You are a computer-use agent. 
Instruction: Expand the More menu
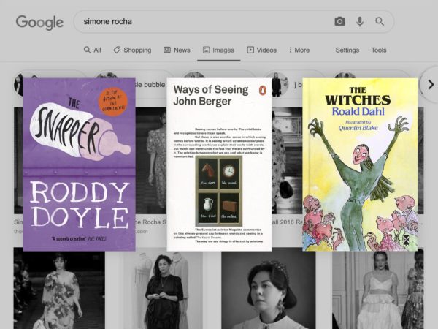click(299, 50)
